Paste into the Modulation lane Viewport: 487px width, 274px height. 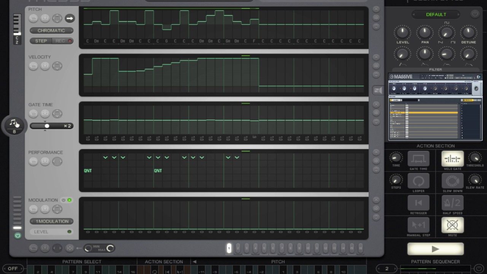(45, 209)
